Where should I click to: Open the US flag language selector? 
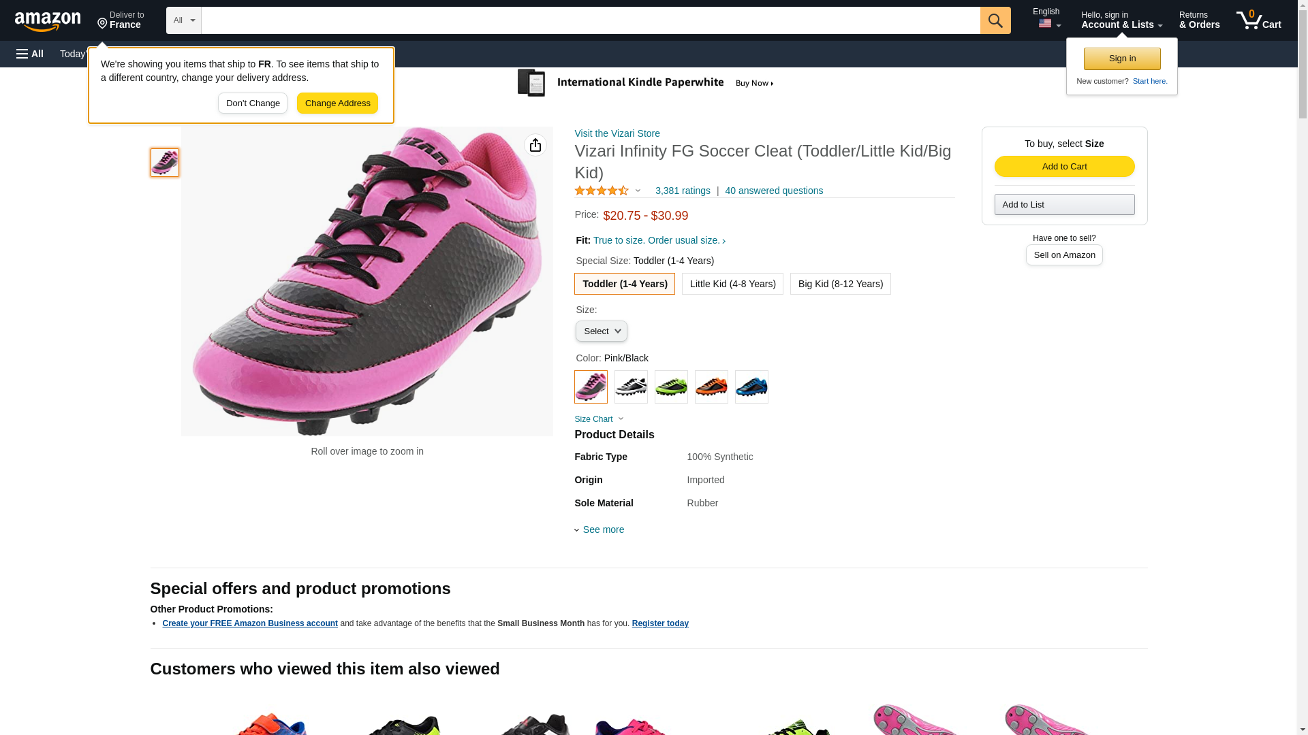pyautogui.click(x=1049, y=24)
